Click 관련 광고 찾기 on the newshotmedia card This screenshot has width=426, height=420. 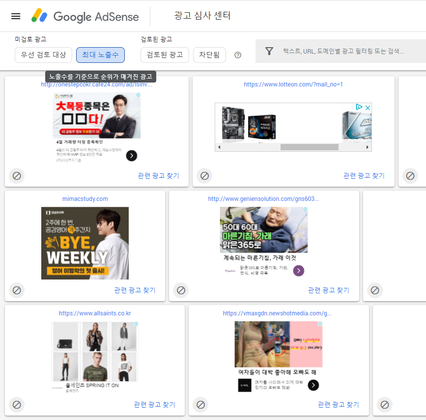tap(339, 405)
